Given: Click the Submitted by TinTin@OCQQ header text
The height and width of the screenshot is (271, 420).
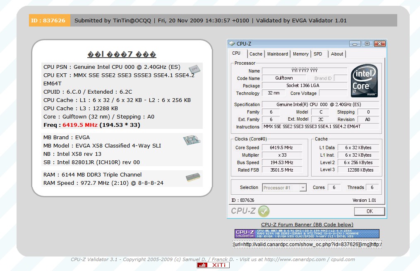Looking at the screenshot, I should pyautogui.click(x=113, y=20).
